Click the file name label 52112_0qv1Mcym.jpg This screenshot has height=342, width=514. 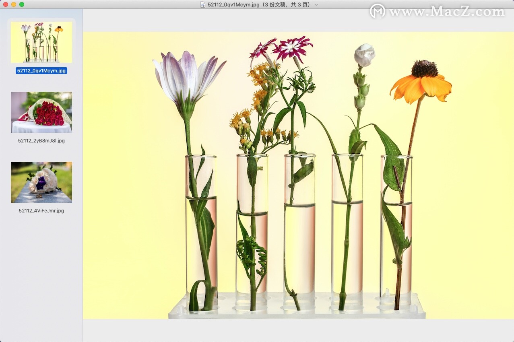coord(41,71)
